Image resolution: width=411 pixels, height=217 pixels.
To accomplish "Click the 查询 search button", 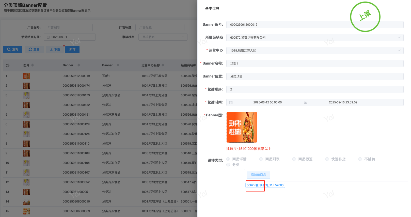I will click(x=13, y=49).
